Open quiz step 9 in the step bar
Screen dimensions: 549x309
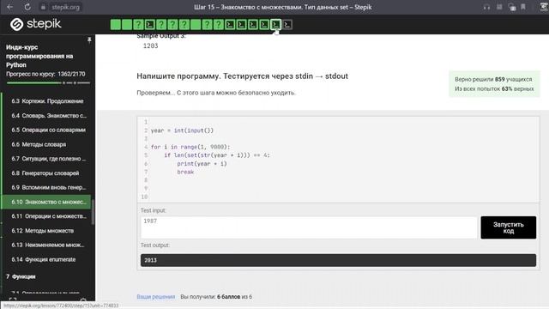point(207,25)
